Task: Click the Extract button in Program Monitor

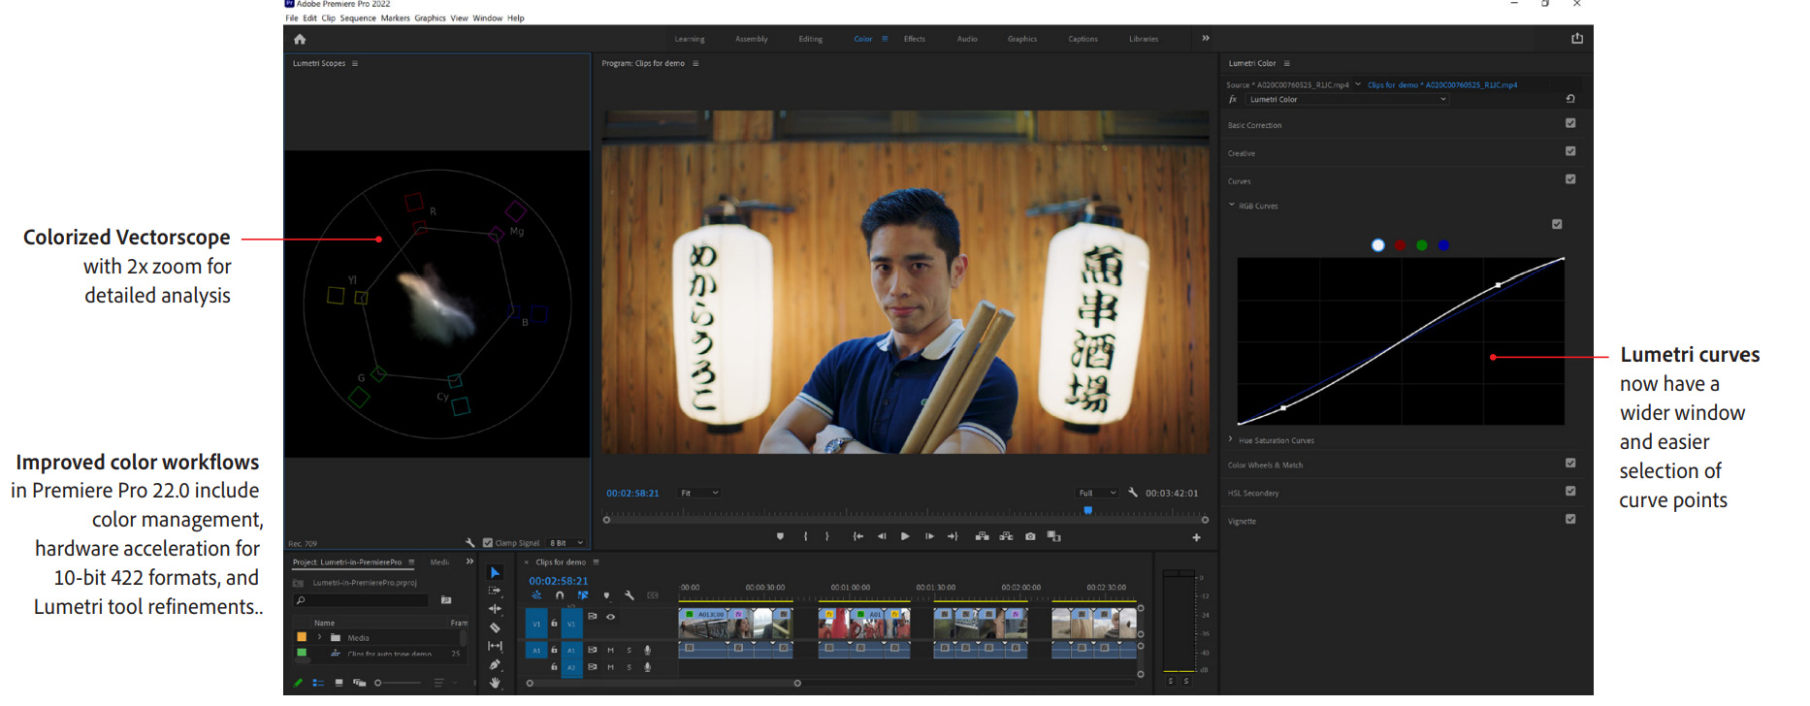Action: [x=1006, y=536]
